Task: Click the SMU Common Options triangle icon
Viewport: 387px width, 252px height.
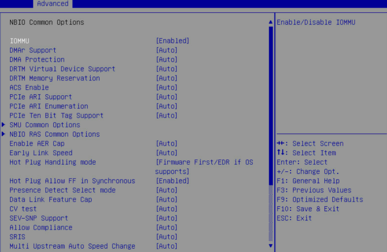Action: pyautogui.click(x=4, y=125)
